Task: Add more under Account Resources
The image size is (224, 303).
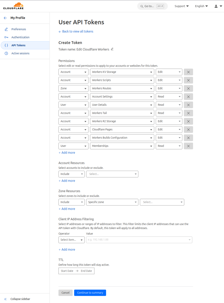Action: point(67,181)
